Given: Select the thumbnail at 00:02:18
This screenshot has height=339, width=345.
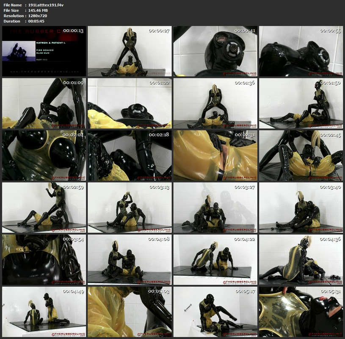Looking at the screenshot, I should pyautogui.click(x=130, y=156).
